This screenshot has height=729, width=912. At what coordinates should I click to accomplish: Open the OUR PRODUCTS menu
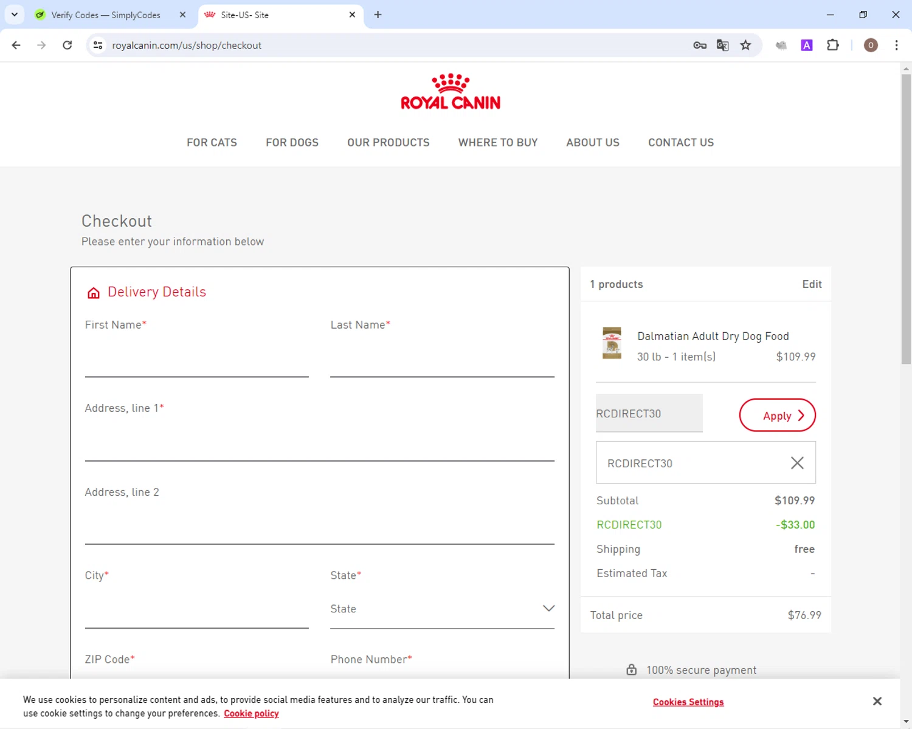[x=389, y=143]
